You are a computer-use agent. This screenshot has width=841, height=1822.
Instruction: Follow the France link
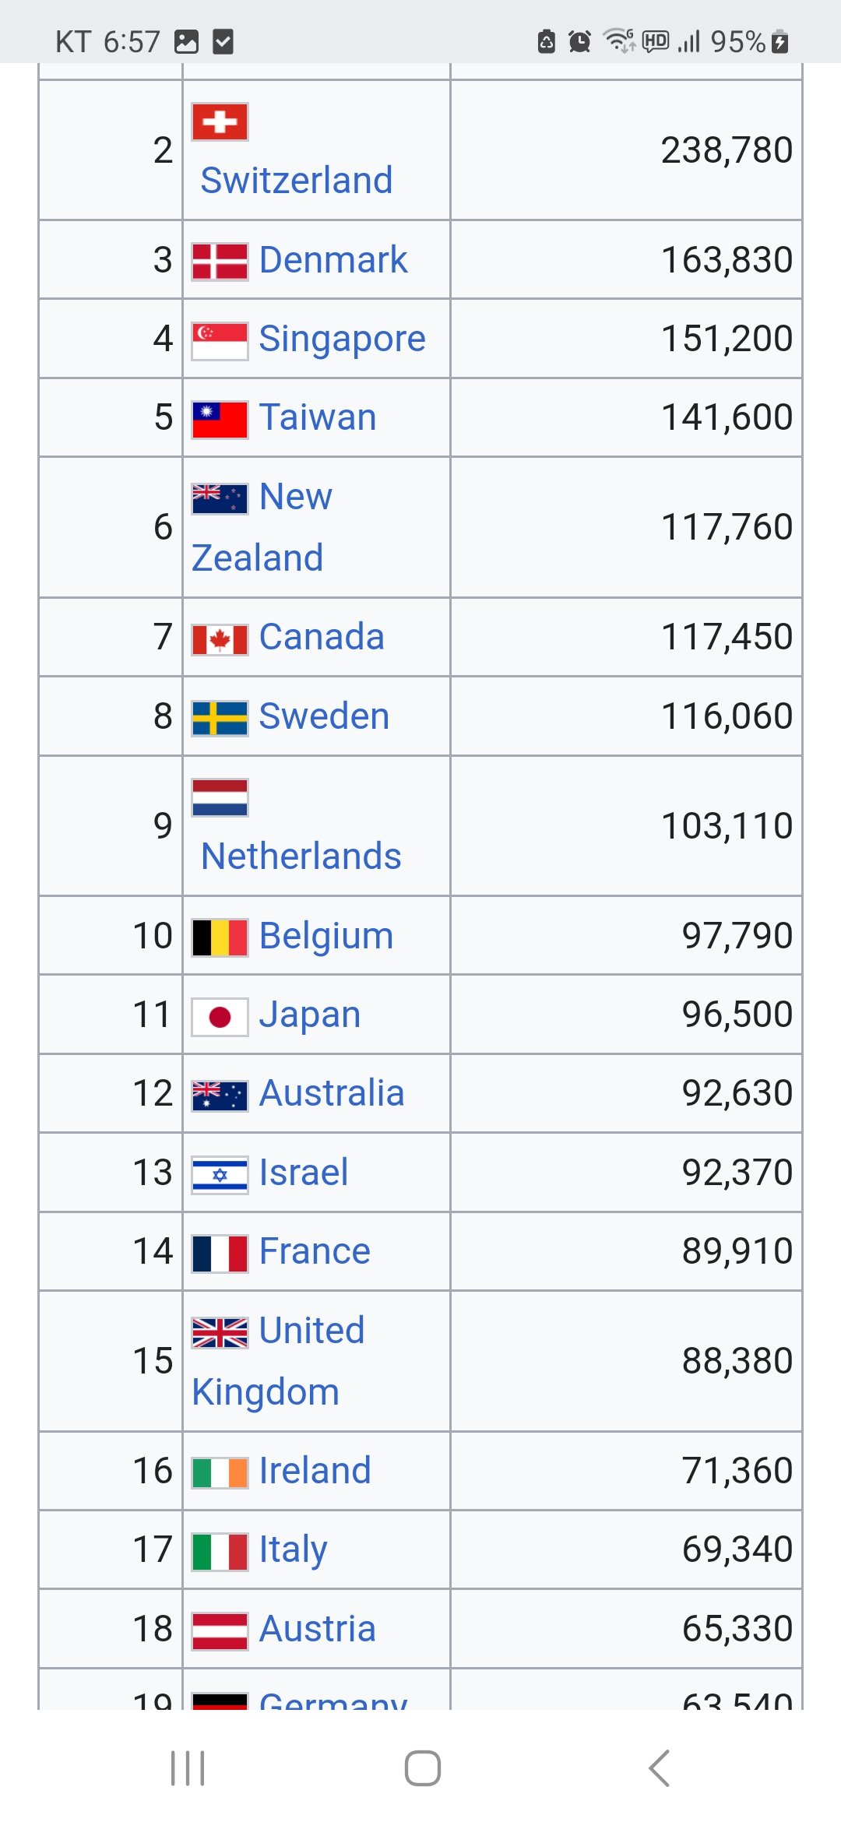(315, 1251)
